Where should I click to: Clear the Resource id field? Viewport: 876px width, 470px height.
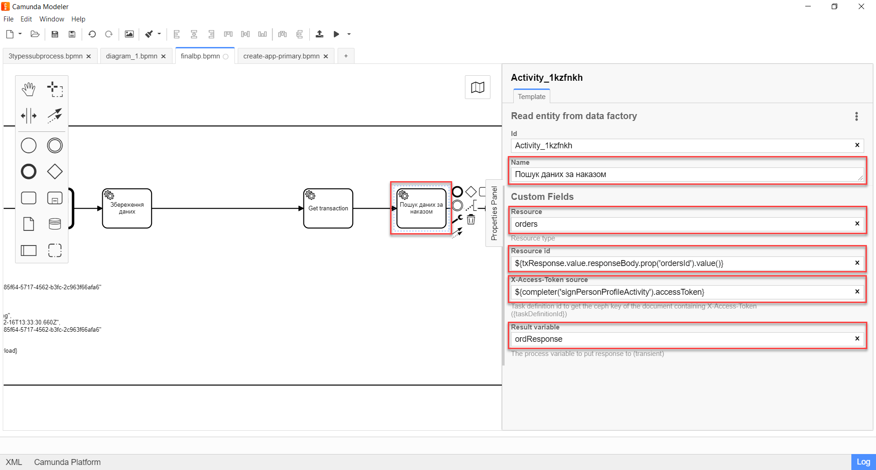click(x=857, y=263)
